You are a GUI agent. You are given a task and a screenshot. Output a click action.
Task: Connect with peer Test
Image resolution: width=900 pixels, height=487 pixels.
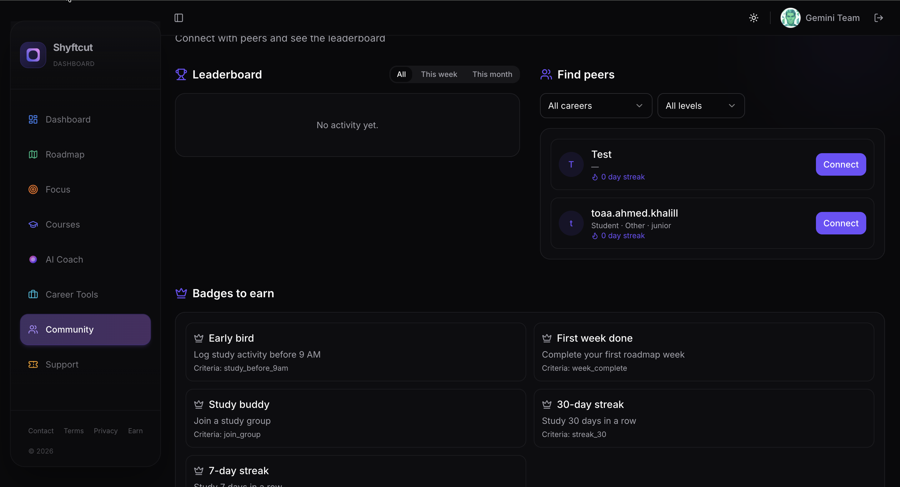(840, 164)
